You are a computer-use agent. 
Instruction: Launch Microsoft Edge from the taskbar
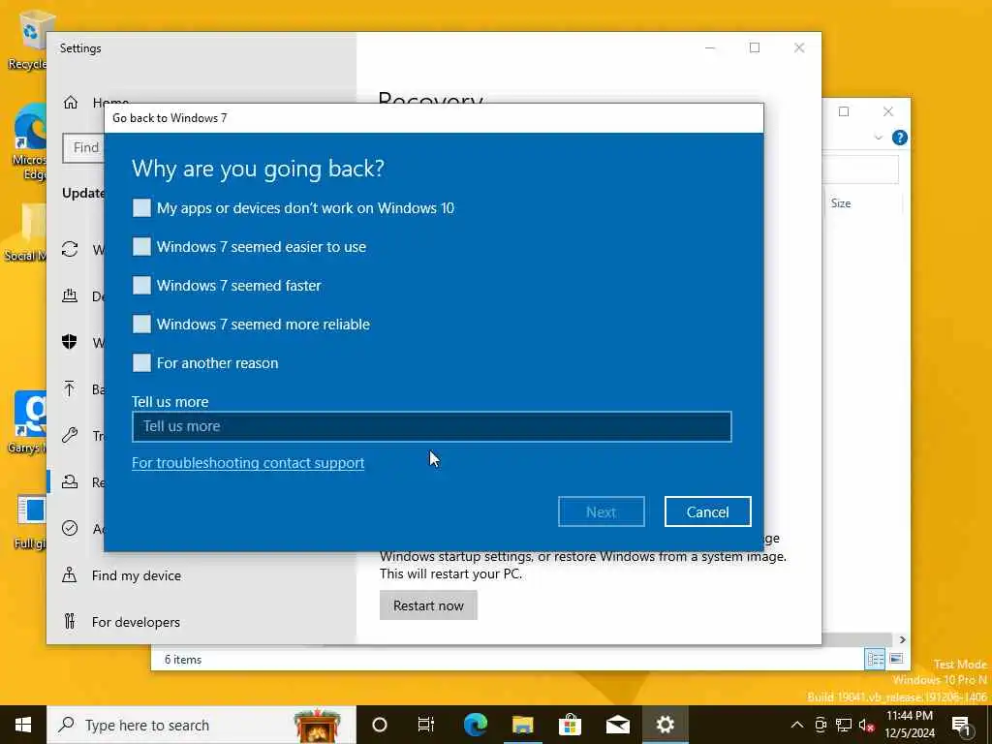tap(475, 725)
